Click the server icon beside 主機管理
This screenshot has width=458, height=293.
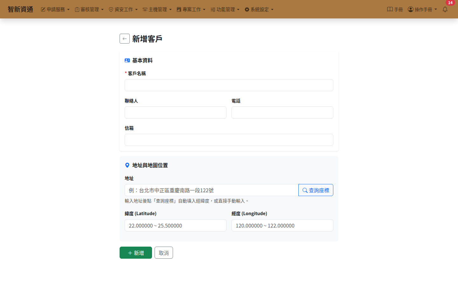145,10
